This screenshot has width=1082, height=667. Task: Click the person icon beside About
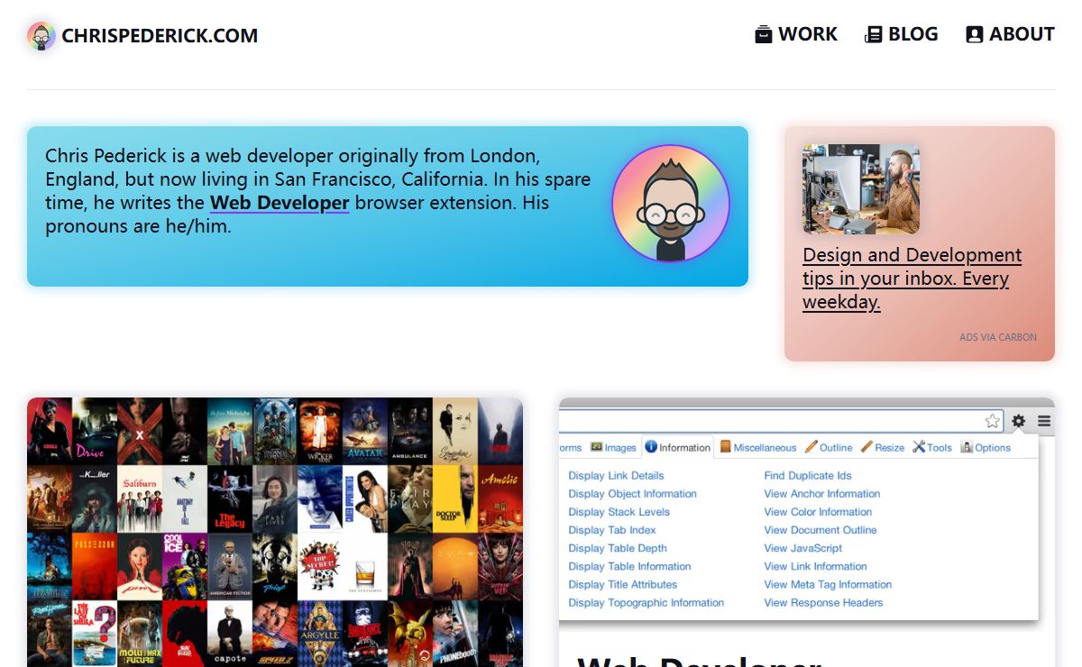click(974, 35)
